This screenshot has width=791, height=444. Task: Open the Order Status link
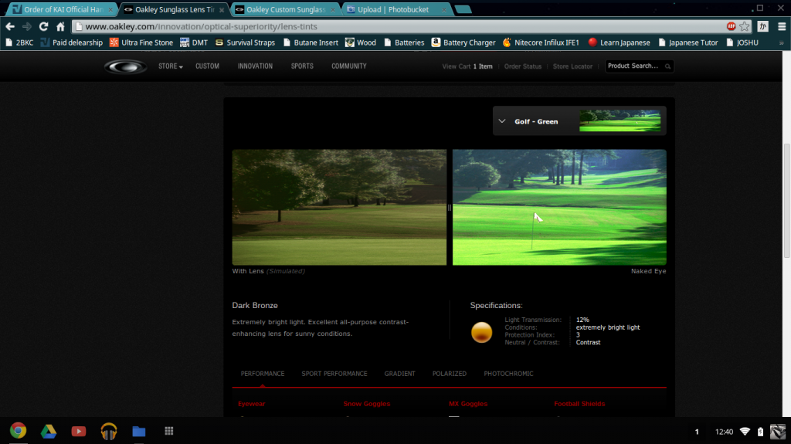pyautogui.click(x=523, y=66)
